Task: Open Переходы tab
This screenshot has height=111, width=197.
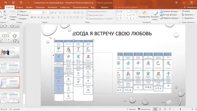Action: pos(40,7)
